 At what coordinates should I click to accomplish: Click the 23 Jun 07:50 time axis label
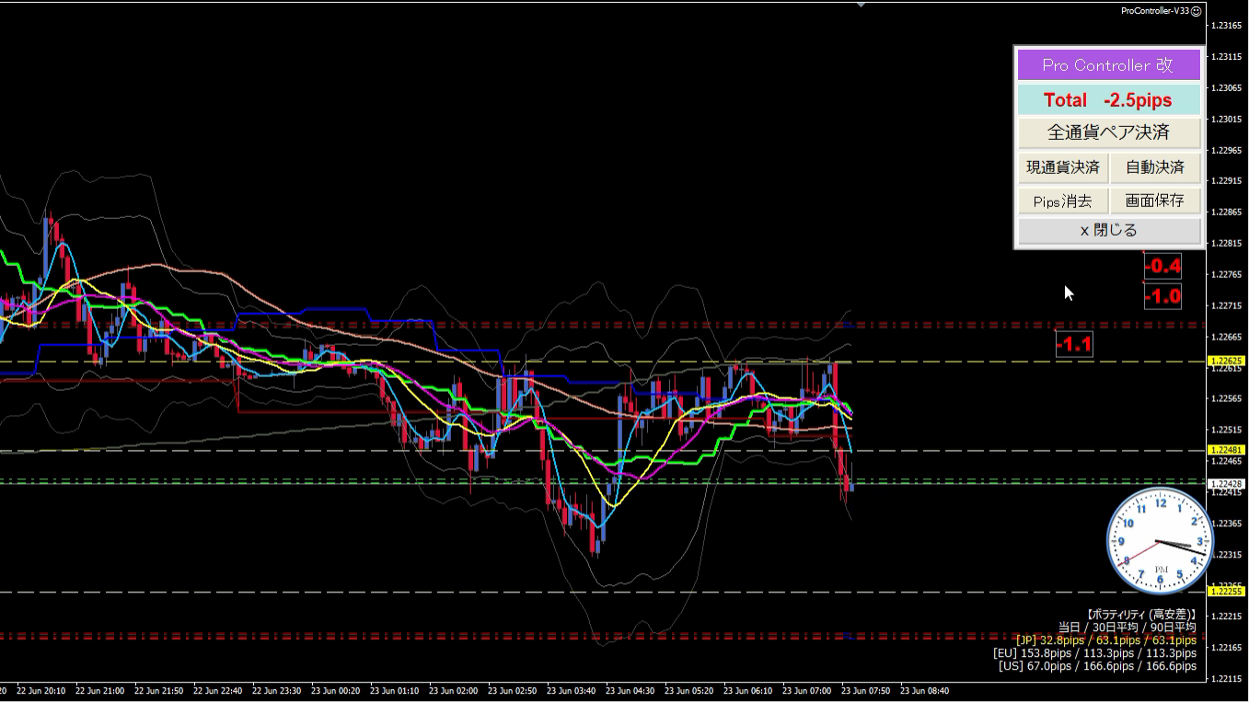(865, 690)
